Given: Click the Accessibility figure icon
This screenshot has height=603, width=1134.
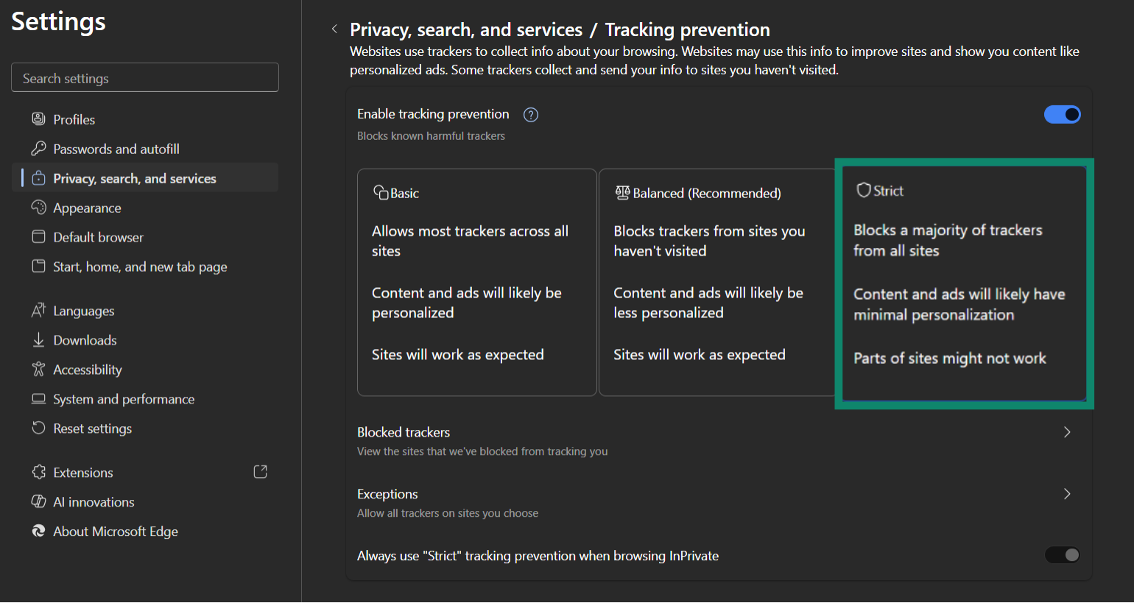Looking at the screenshot, I should click(38, 370).
